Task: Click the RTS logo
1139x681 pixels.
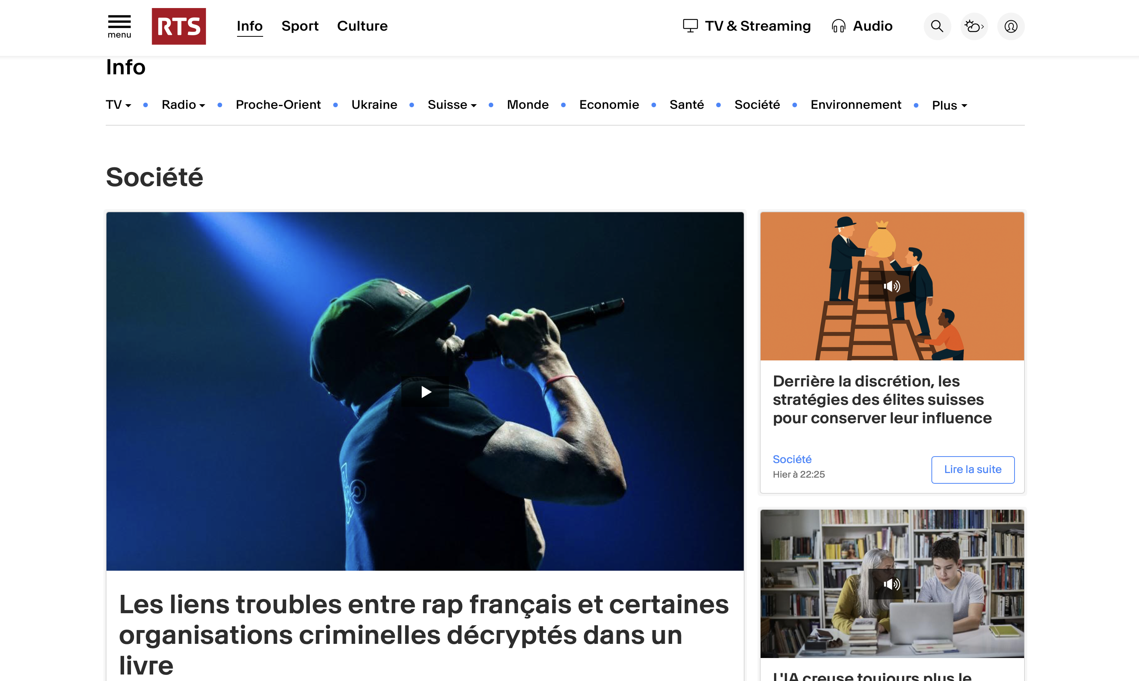Action: [x=179, y=26]
